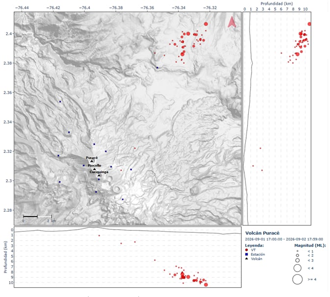Click the largest VT circle at map top
Image resolution: width=330 pixels, height=297 pixels.
(206, 24)
